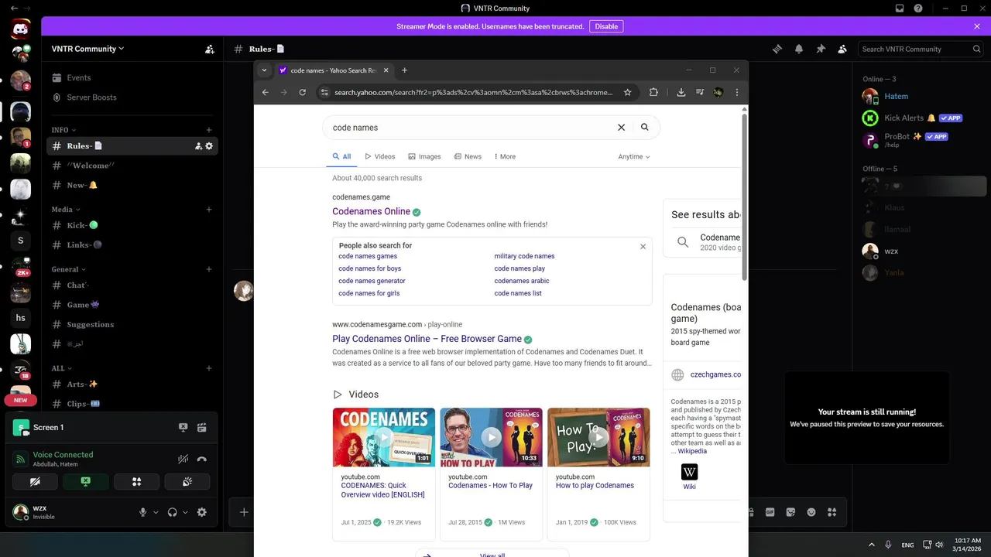Add channel to the Media category
991x557 pixels.
209,210
